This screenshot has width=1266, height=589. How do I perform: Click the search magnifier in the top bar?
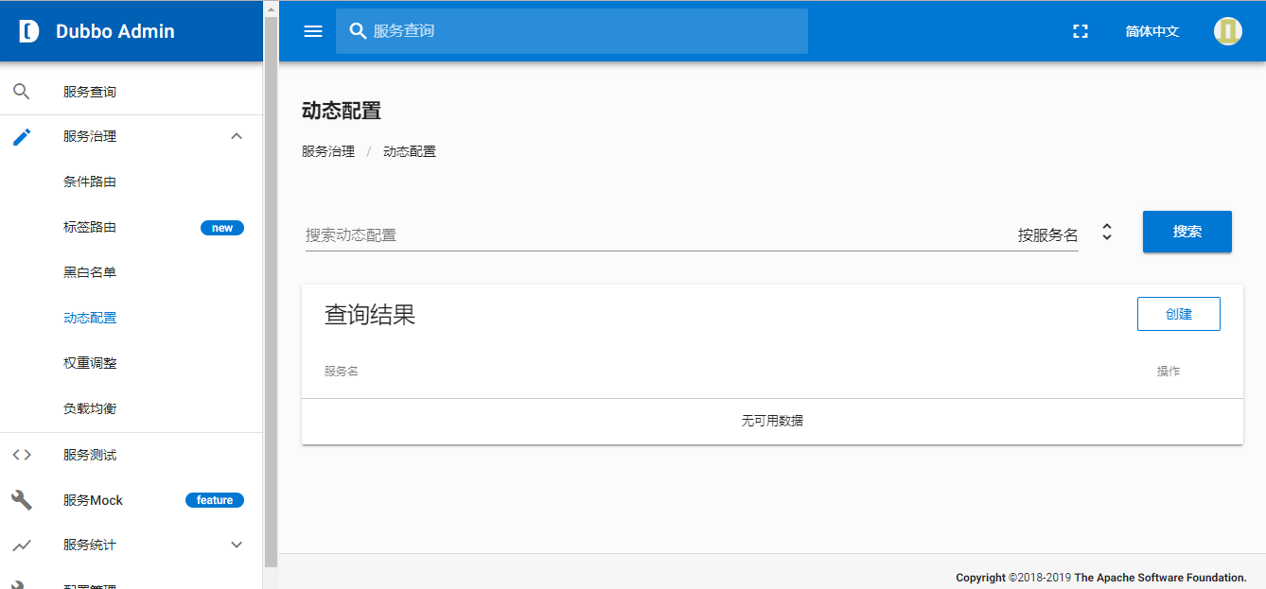pos(358,31)
